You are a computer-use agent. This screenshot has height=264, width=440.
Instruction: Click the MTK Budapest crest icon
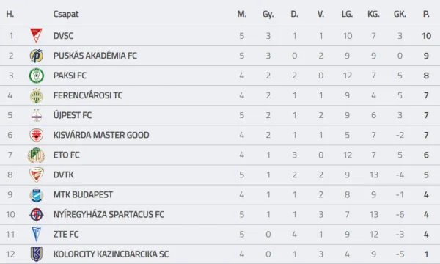37,195
